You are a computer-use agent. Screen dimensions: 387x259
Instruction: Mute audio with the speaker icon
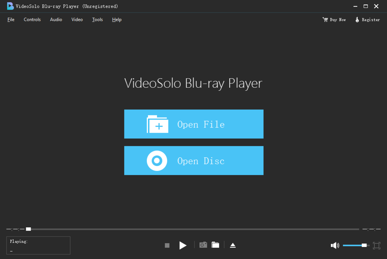335,245
